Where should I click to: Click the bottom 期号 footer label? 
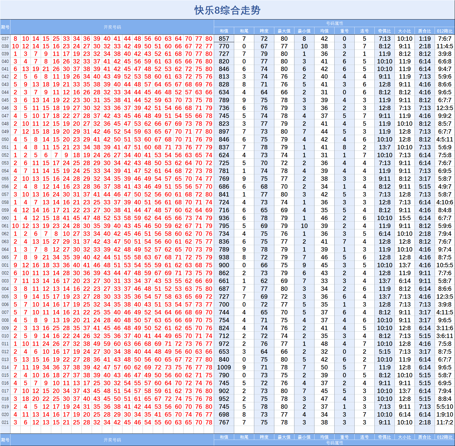coord(5,440)
